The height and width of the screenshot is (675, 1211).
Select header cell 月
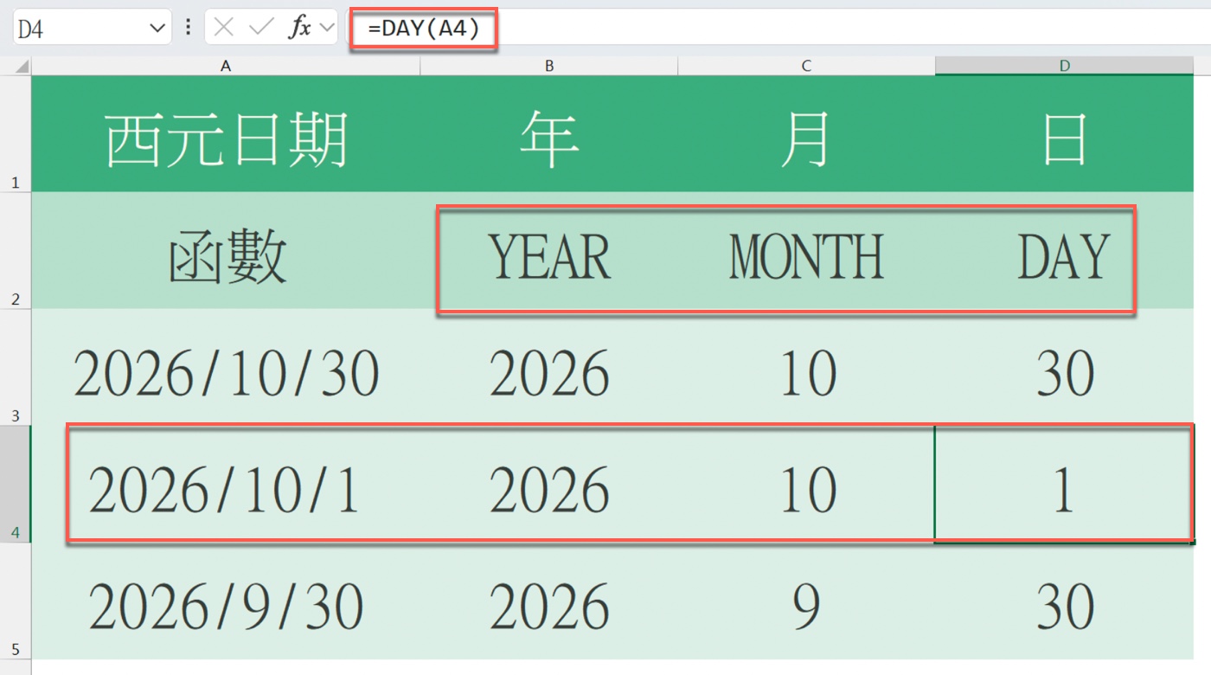[806, 133]
